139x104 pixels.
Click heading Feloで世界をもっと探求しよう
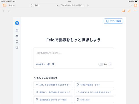73,40
